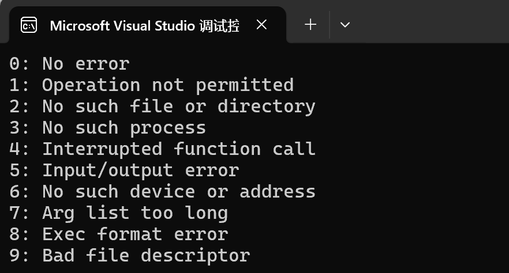Click the word 'directory' in line 2

coord(267,107)
